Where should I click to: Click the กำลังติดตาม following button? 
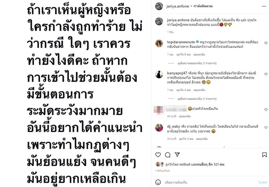pos(203,6)
